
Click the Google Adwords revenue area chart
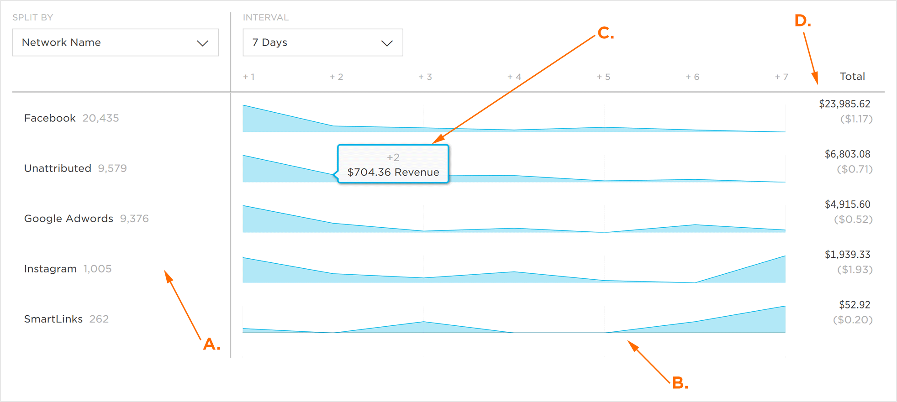514,219
